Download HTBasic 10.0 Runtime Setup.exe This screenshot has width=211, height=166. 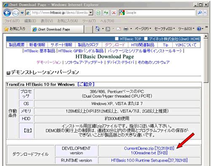tap(149, 161)
